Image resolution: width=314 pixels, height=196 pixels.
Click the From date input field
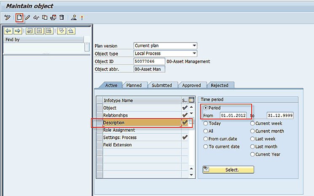point(233,116)
